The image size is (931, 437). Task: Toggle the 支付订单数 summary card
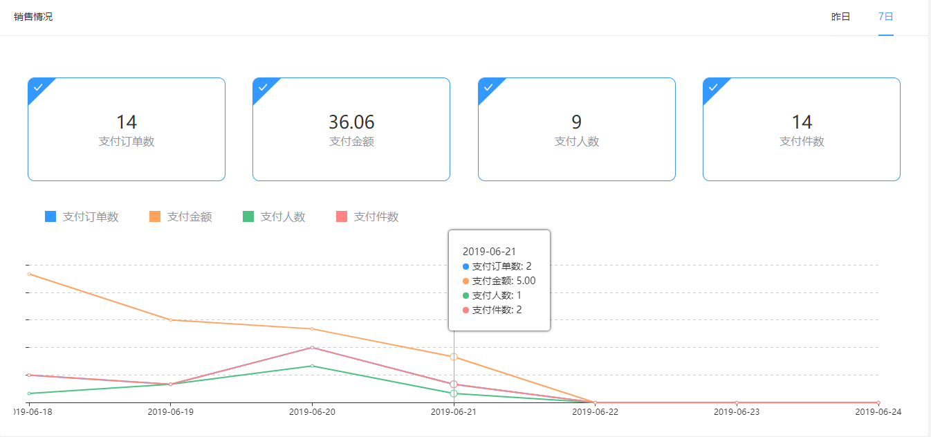[x=127, y=130]
